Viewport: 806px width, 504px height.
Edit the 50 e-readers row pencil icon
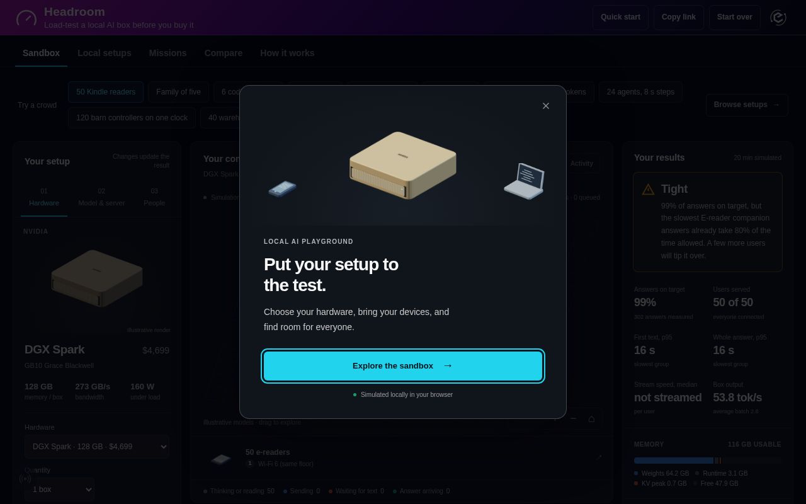[x=598, y=457]
